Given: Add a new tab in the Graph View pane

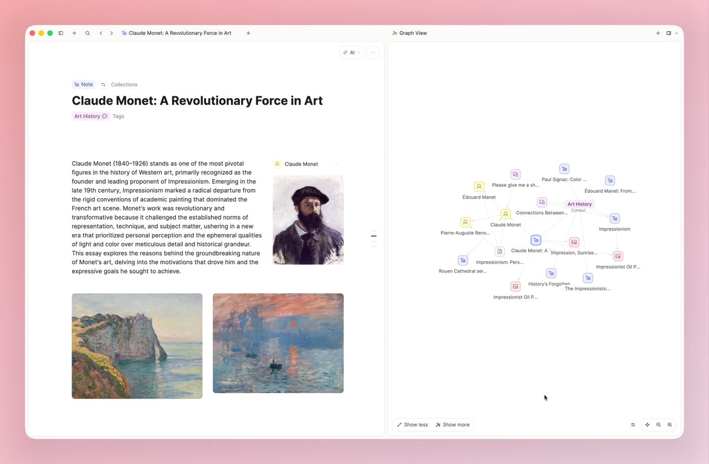Looking at the screenshot, I should pos(658,33).
